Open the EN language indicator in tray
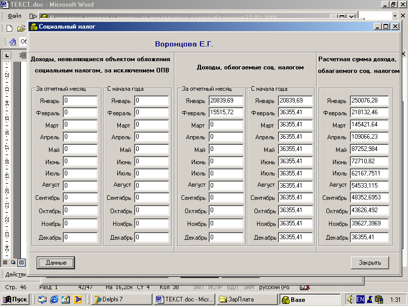The height and width of the screenshot is (306, 408). pyautogui.click(x=360, y=299)
